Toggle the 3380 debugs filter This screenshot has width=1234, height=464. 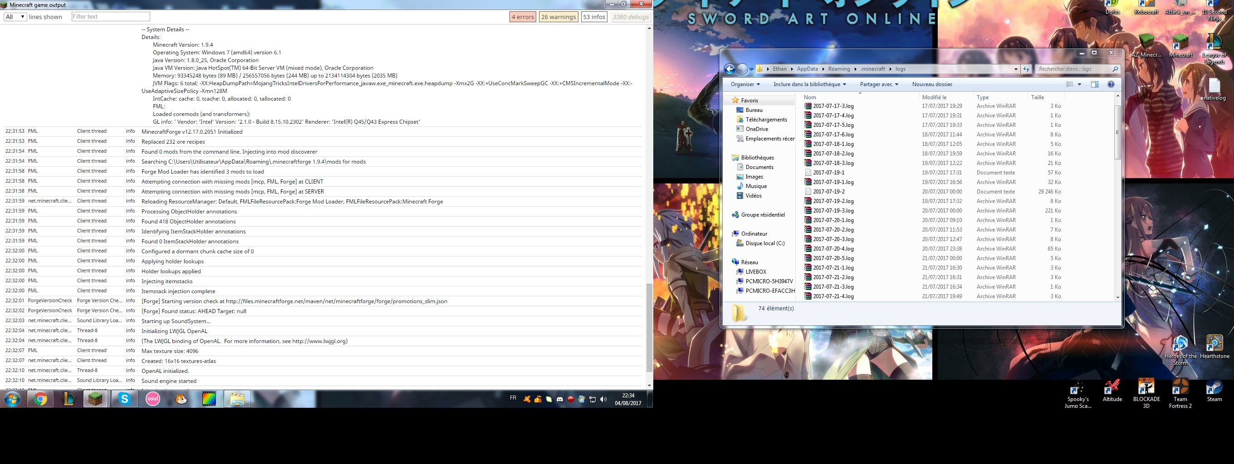631,17
